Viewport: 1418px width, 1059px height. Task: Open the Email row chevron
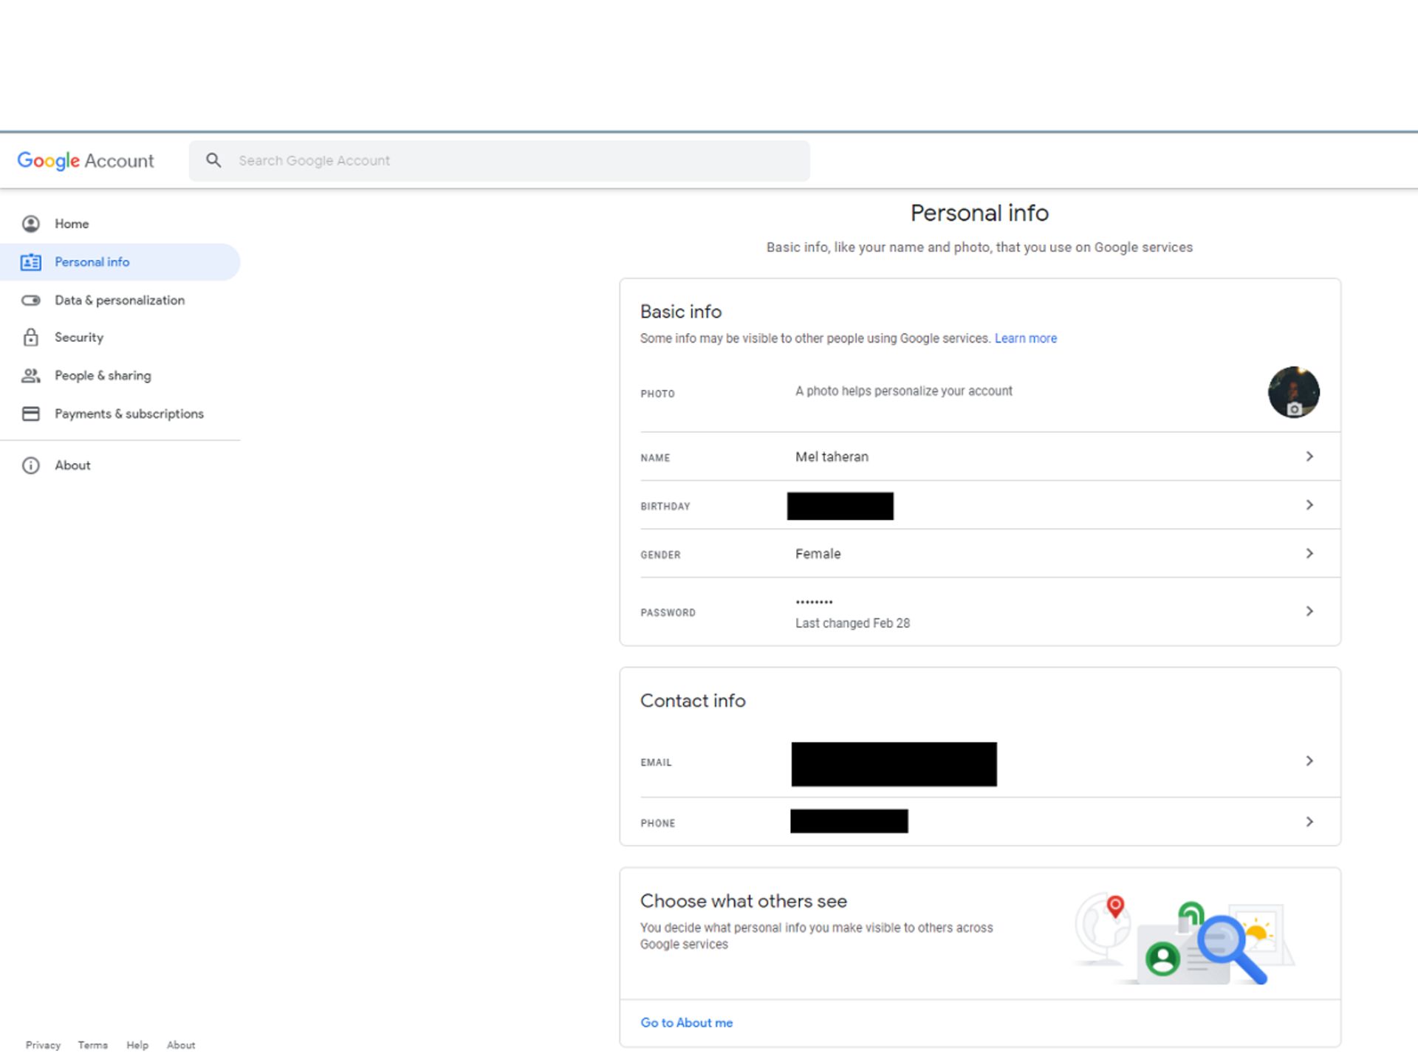1309,761
